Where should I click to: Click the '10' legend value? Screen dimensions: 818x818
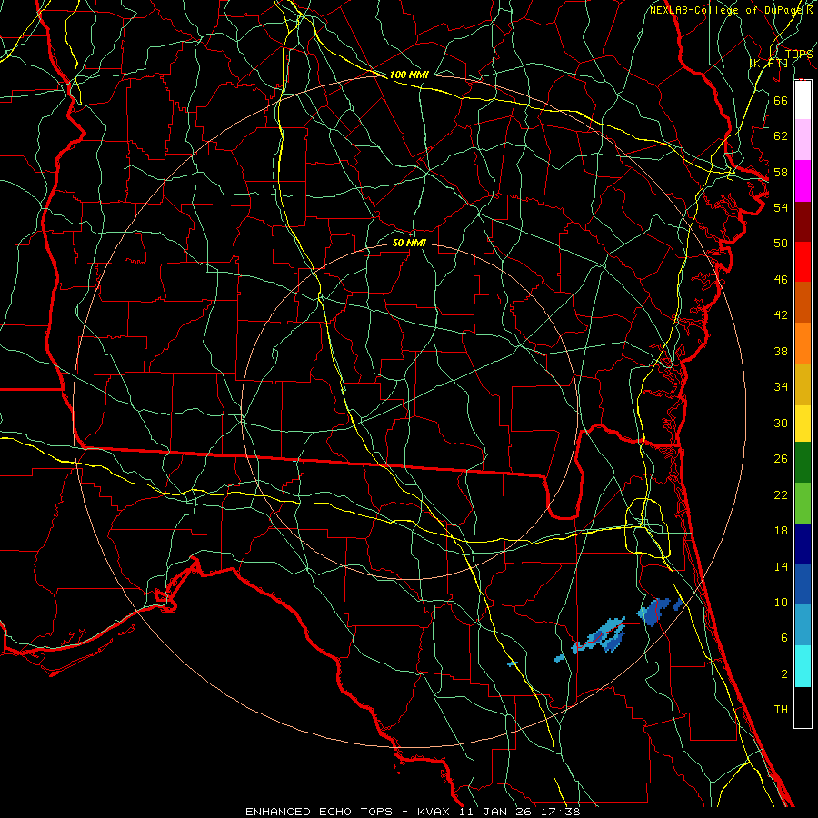click(781, 603)
